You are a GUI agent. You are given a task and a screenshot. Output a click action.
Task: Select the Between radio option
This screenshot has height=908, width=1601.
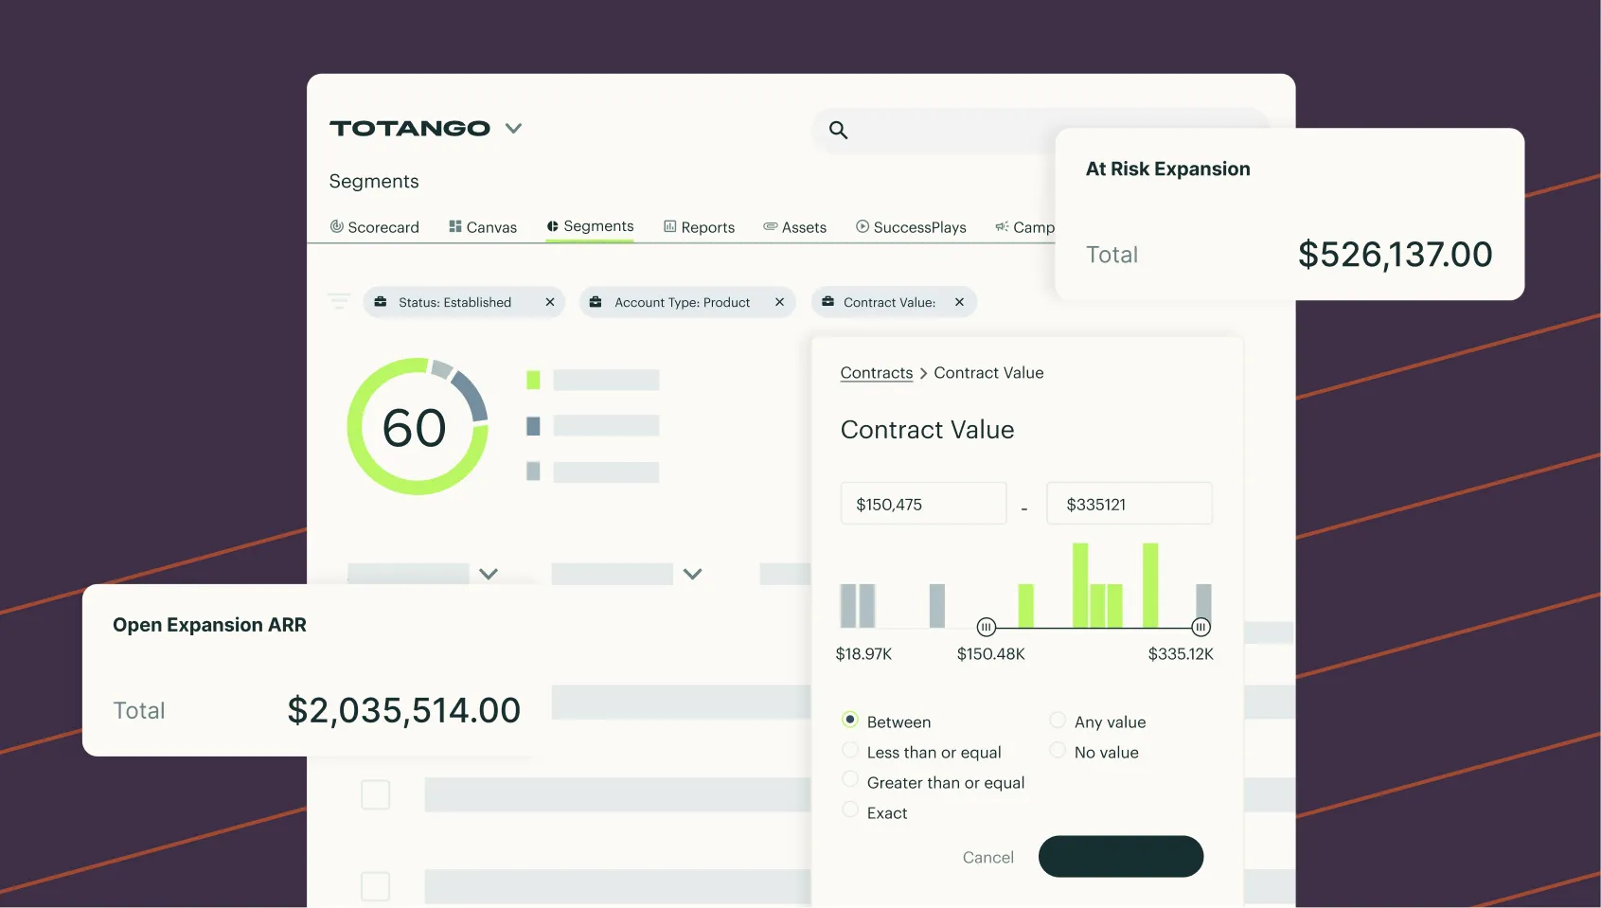[x=850, y=720]
